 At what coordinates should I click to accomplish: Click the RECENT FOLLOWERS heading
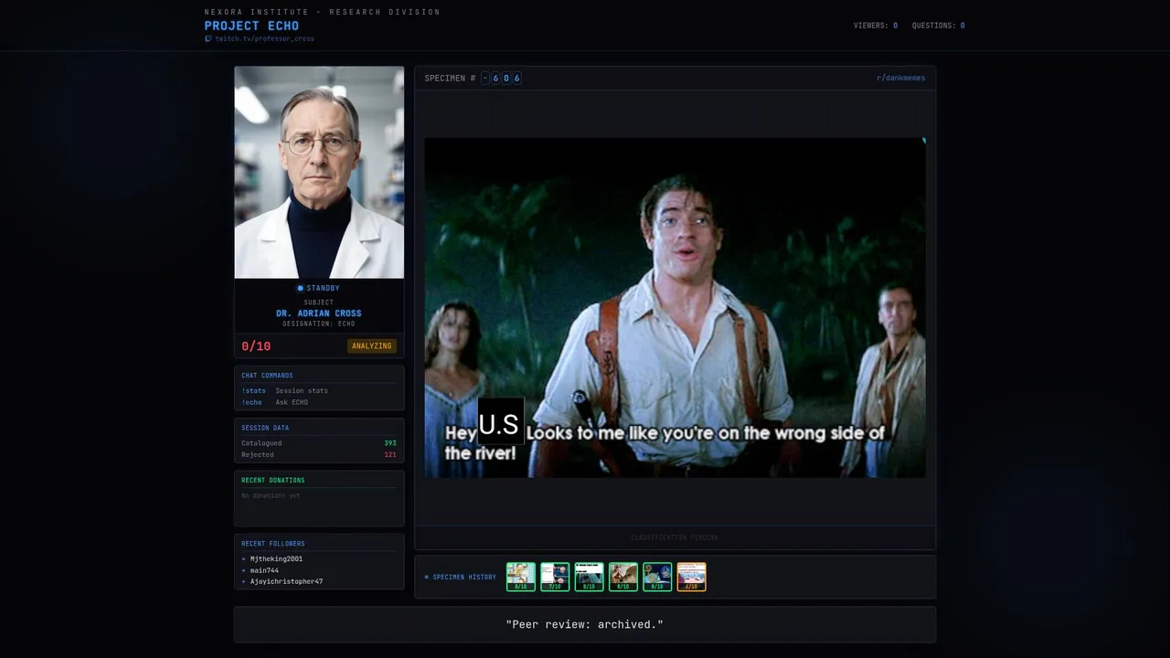(273, 544)
